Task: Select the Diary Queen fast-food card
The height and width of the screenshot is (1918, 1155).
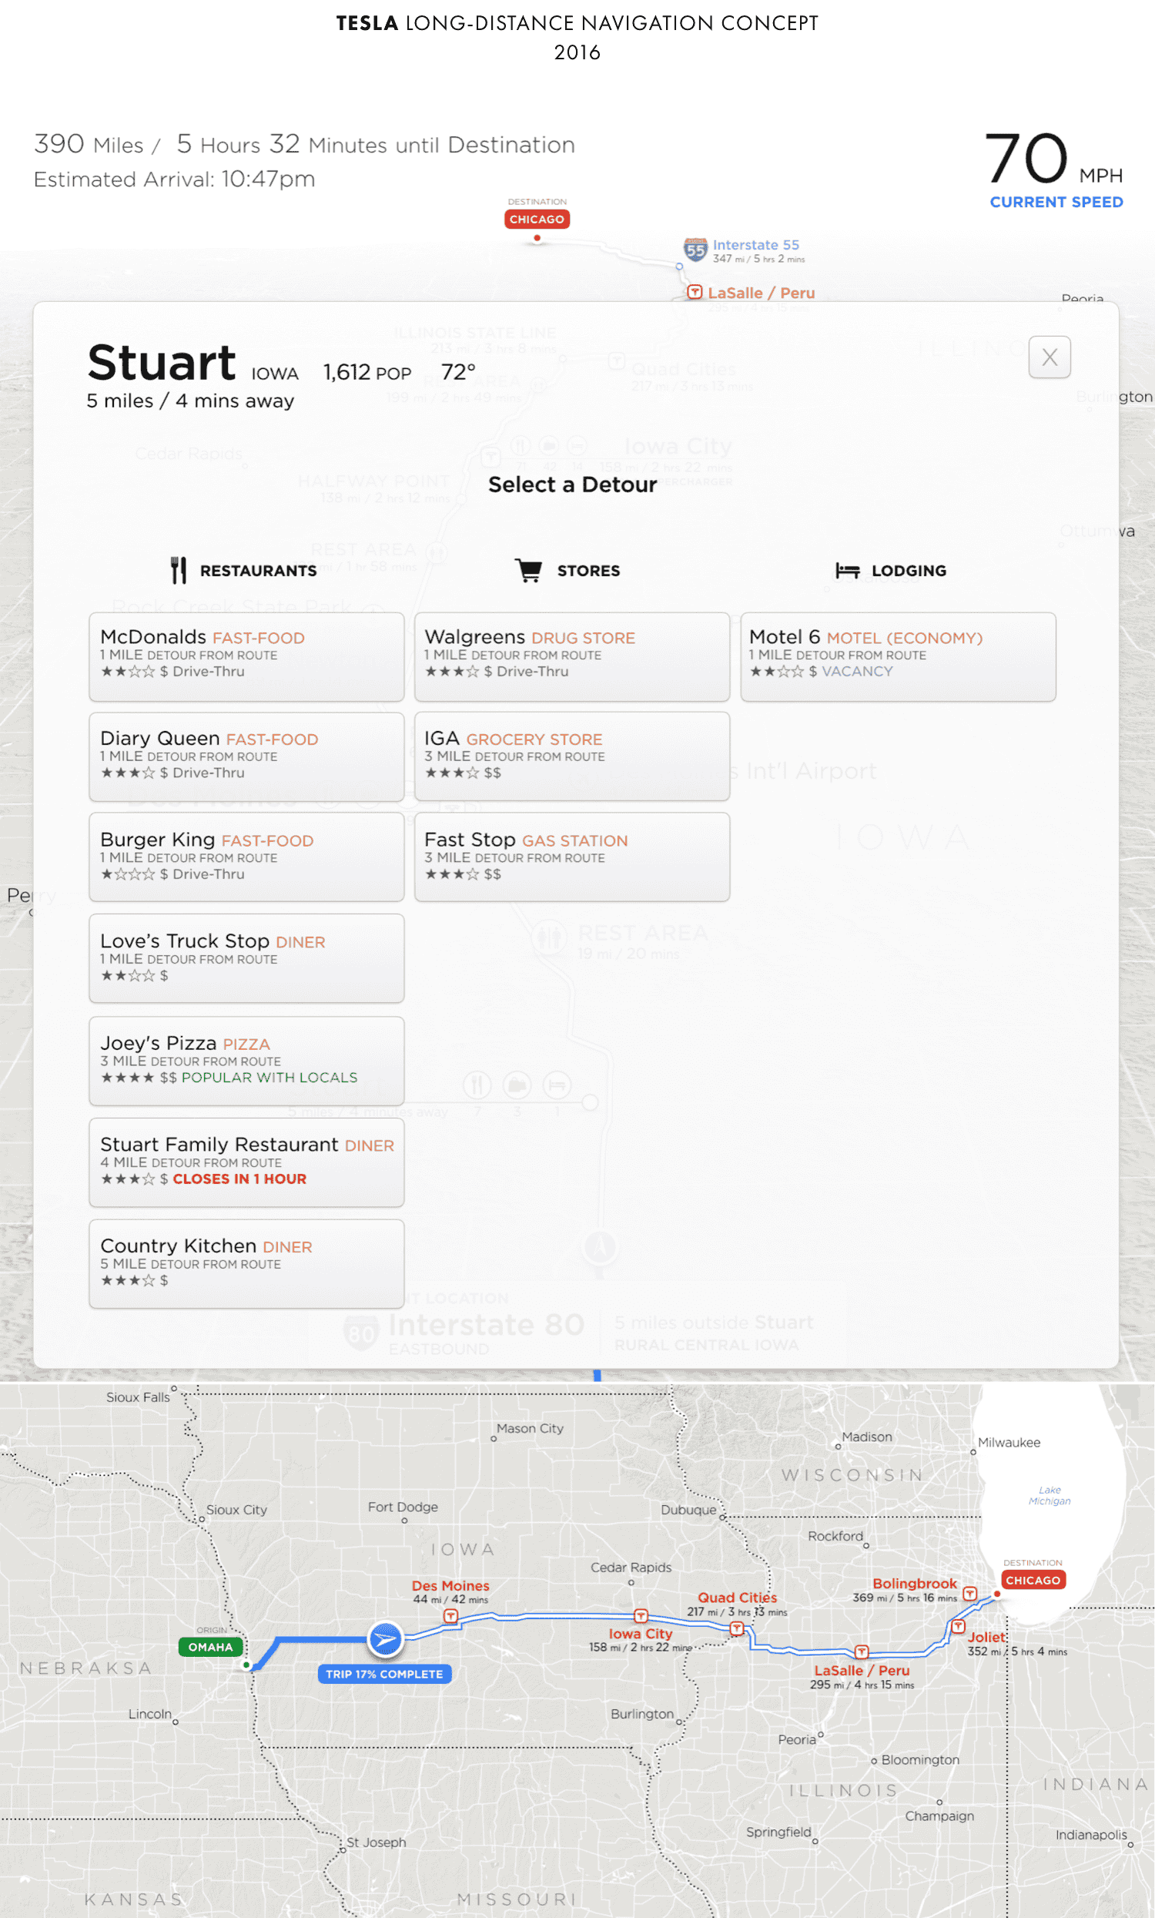Action: coord(246,756)
